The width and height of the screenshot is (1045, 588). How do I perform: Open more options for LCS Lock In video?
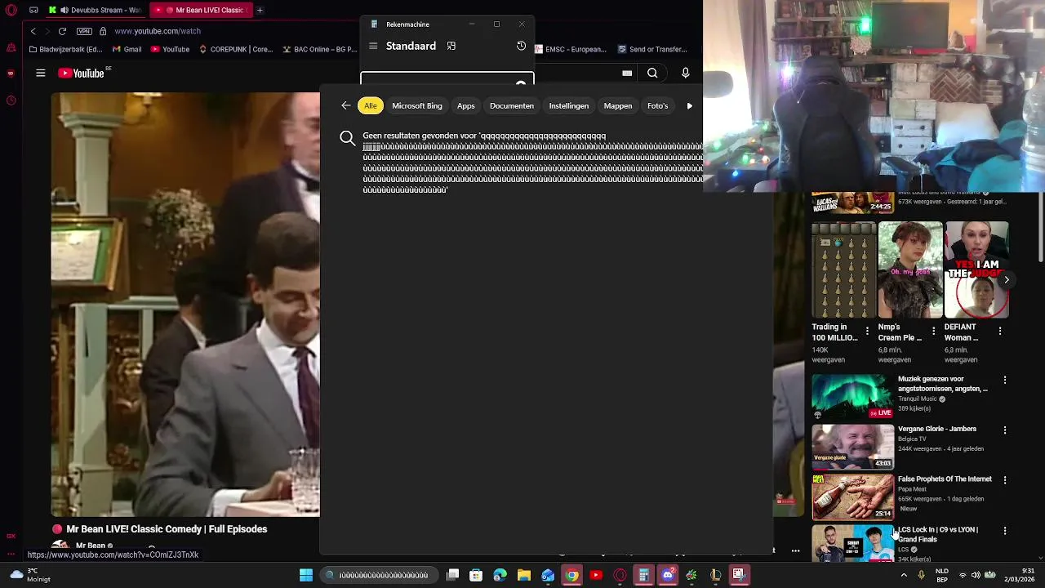1005,531
